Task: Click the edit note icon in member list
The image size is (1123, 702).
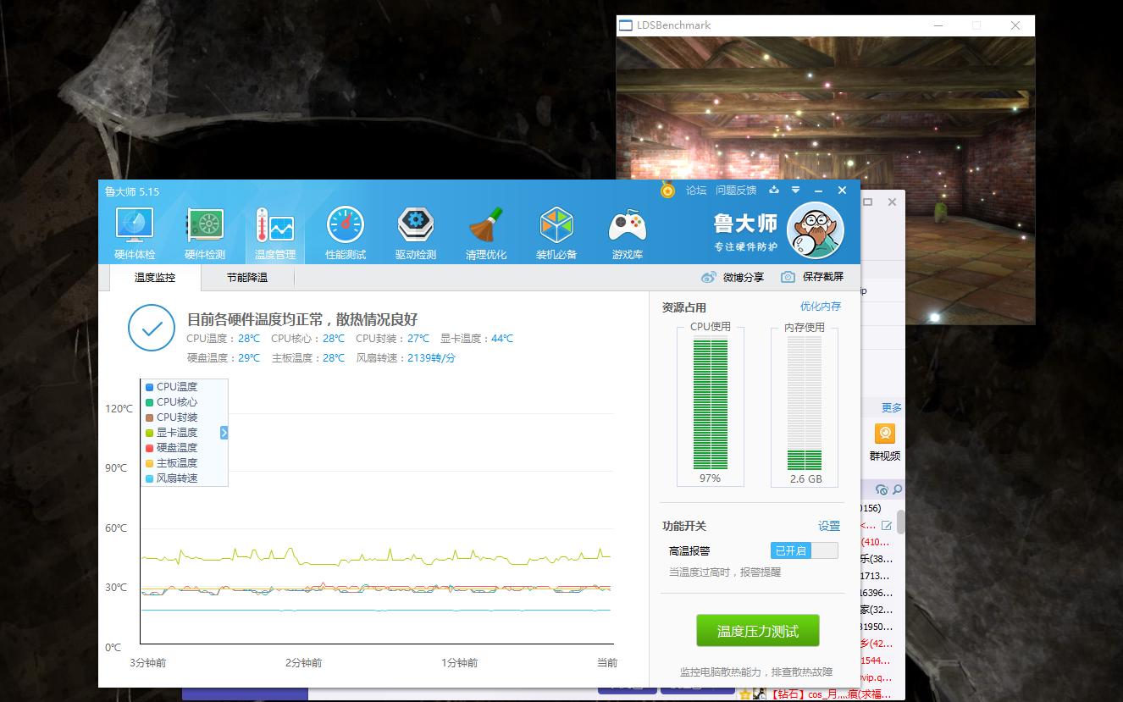Action: 887,526
